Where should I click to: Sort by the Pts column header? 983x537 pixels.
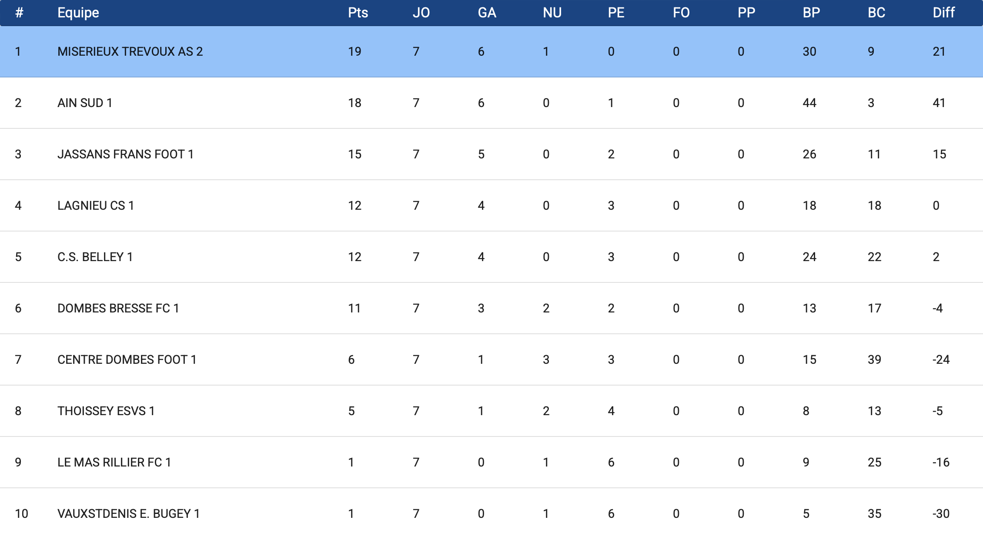click(x=358, y=13)
